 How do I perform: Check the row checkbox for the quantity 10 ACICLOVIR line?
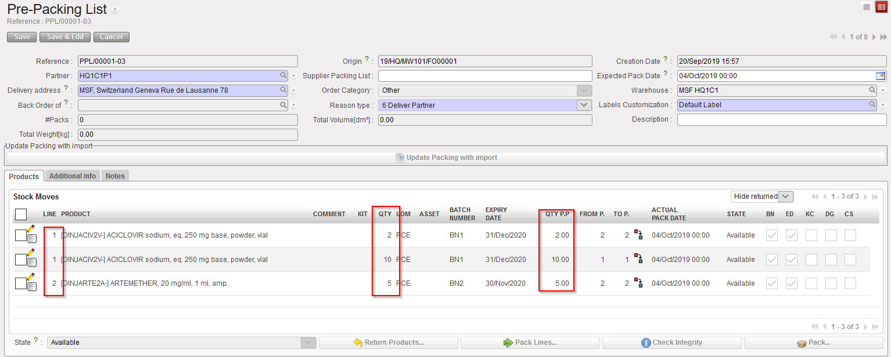[x=20, y=260]
